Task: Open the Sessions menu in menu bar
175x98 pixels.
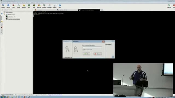Action: click(x=9, y=3)
